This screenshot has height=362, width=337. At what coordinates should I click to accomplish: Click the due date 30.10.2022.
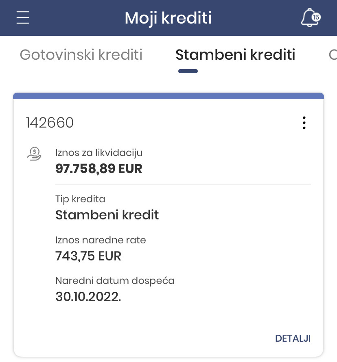coord(88,297)
